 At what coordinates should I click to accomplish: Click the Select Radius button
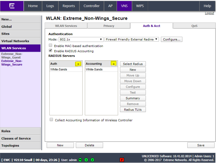[133, 64]
